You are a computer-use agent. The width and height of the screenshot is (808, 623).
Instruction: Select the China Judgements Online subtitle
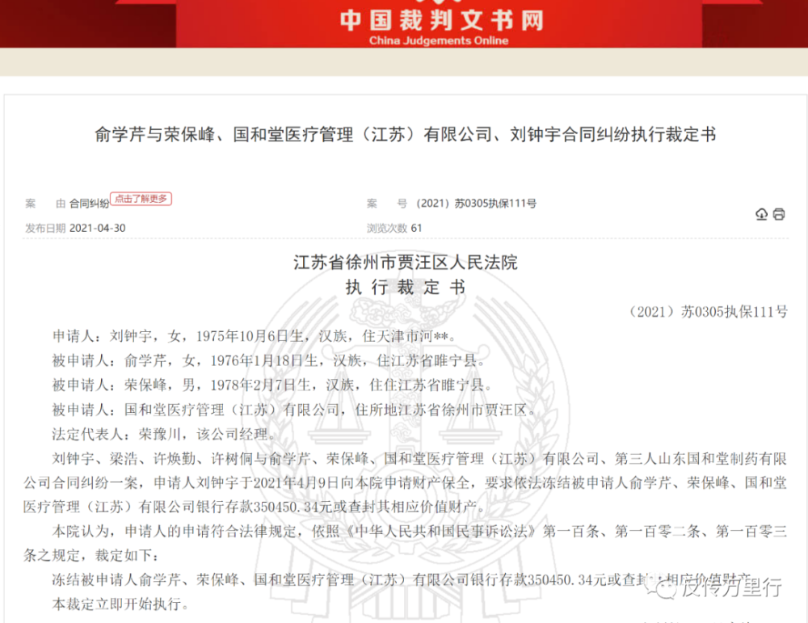[x=439, y=40]
